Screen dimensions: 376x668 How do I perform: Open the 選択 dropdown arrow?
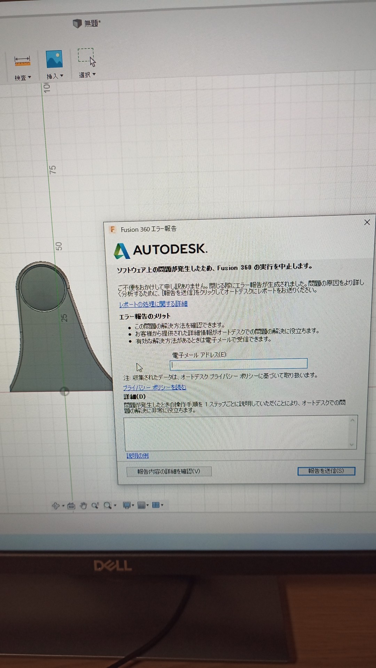coord(94,74)
